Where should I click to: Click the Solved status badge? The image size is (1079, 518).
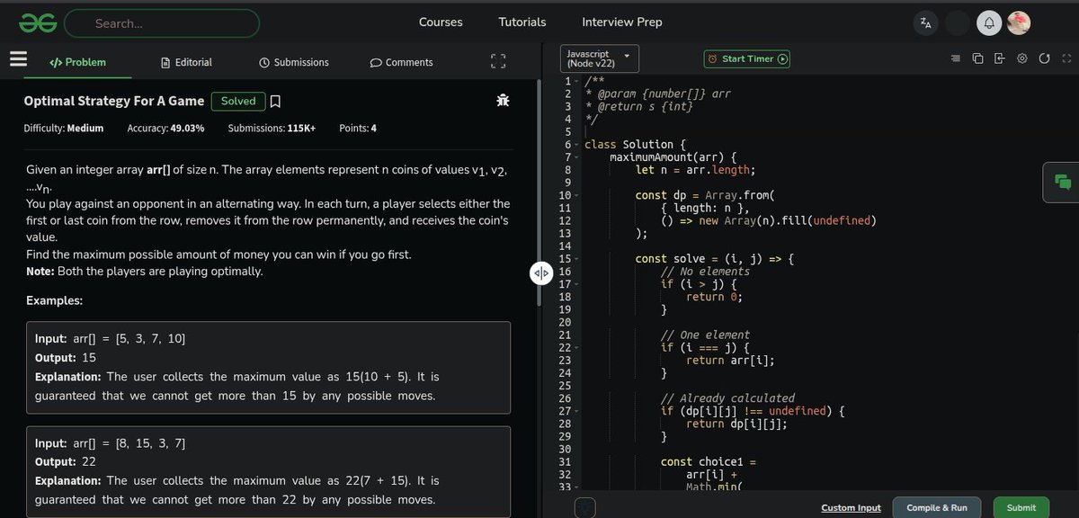[238, 101]
